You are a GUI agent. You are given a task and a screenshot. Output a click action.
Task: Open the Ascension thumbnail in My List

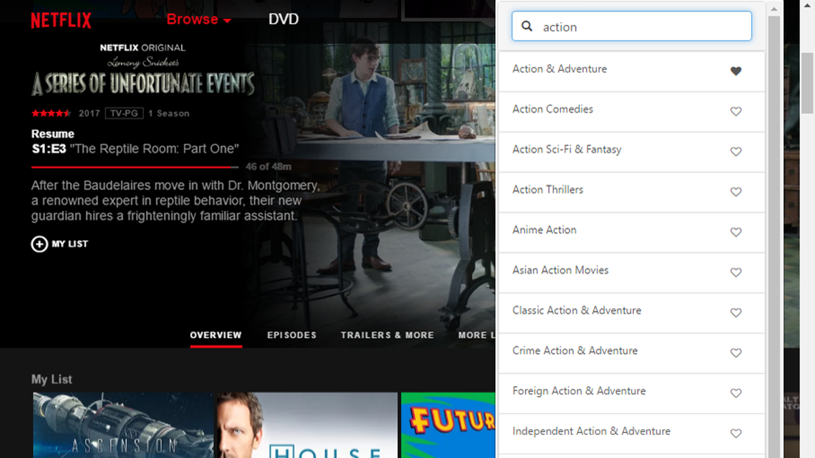pyautogui.click(x=123, y=425)
